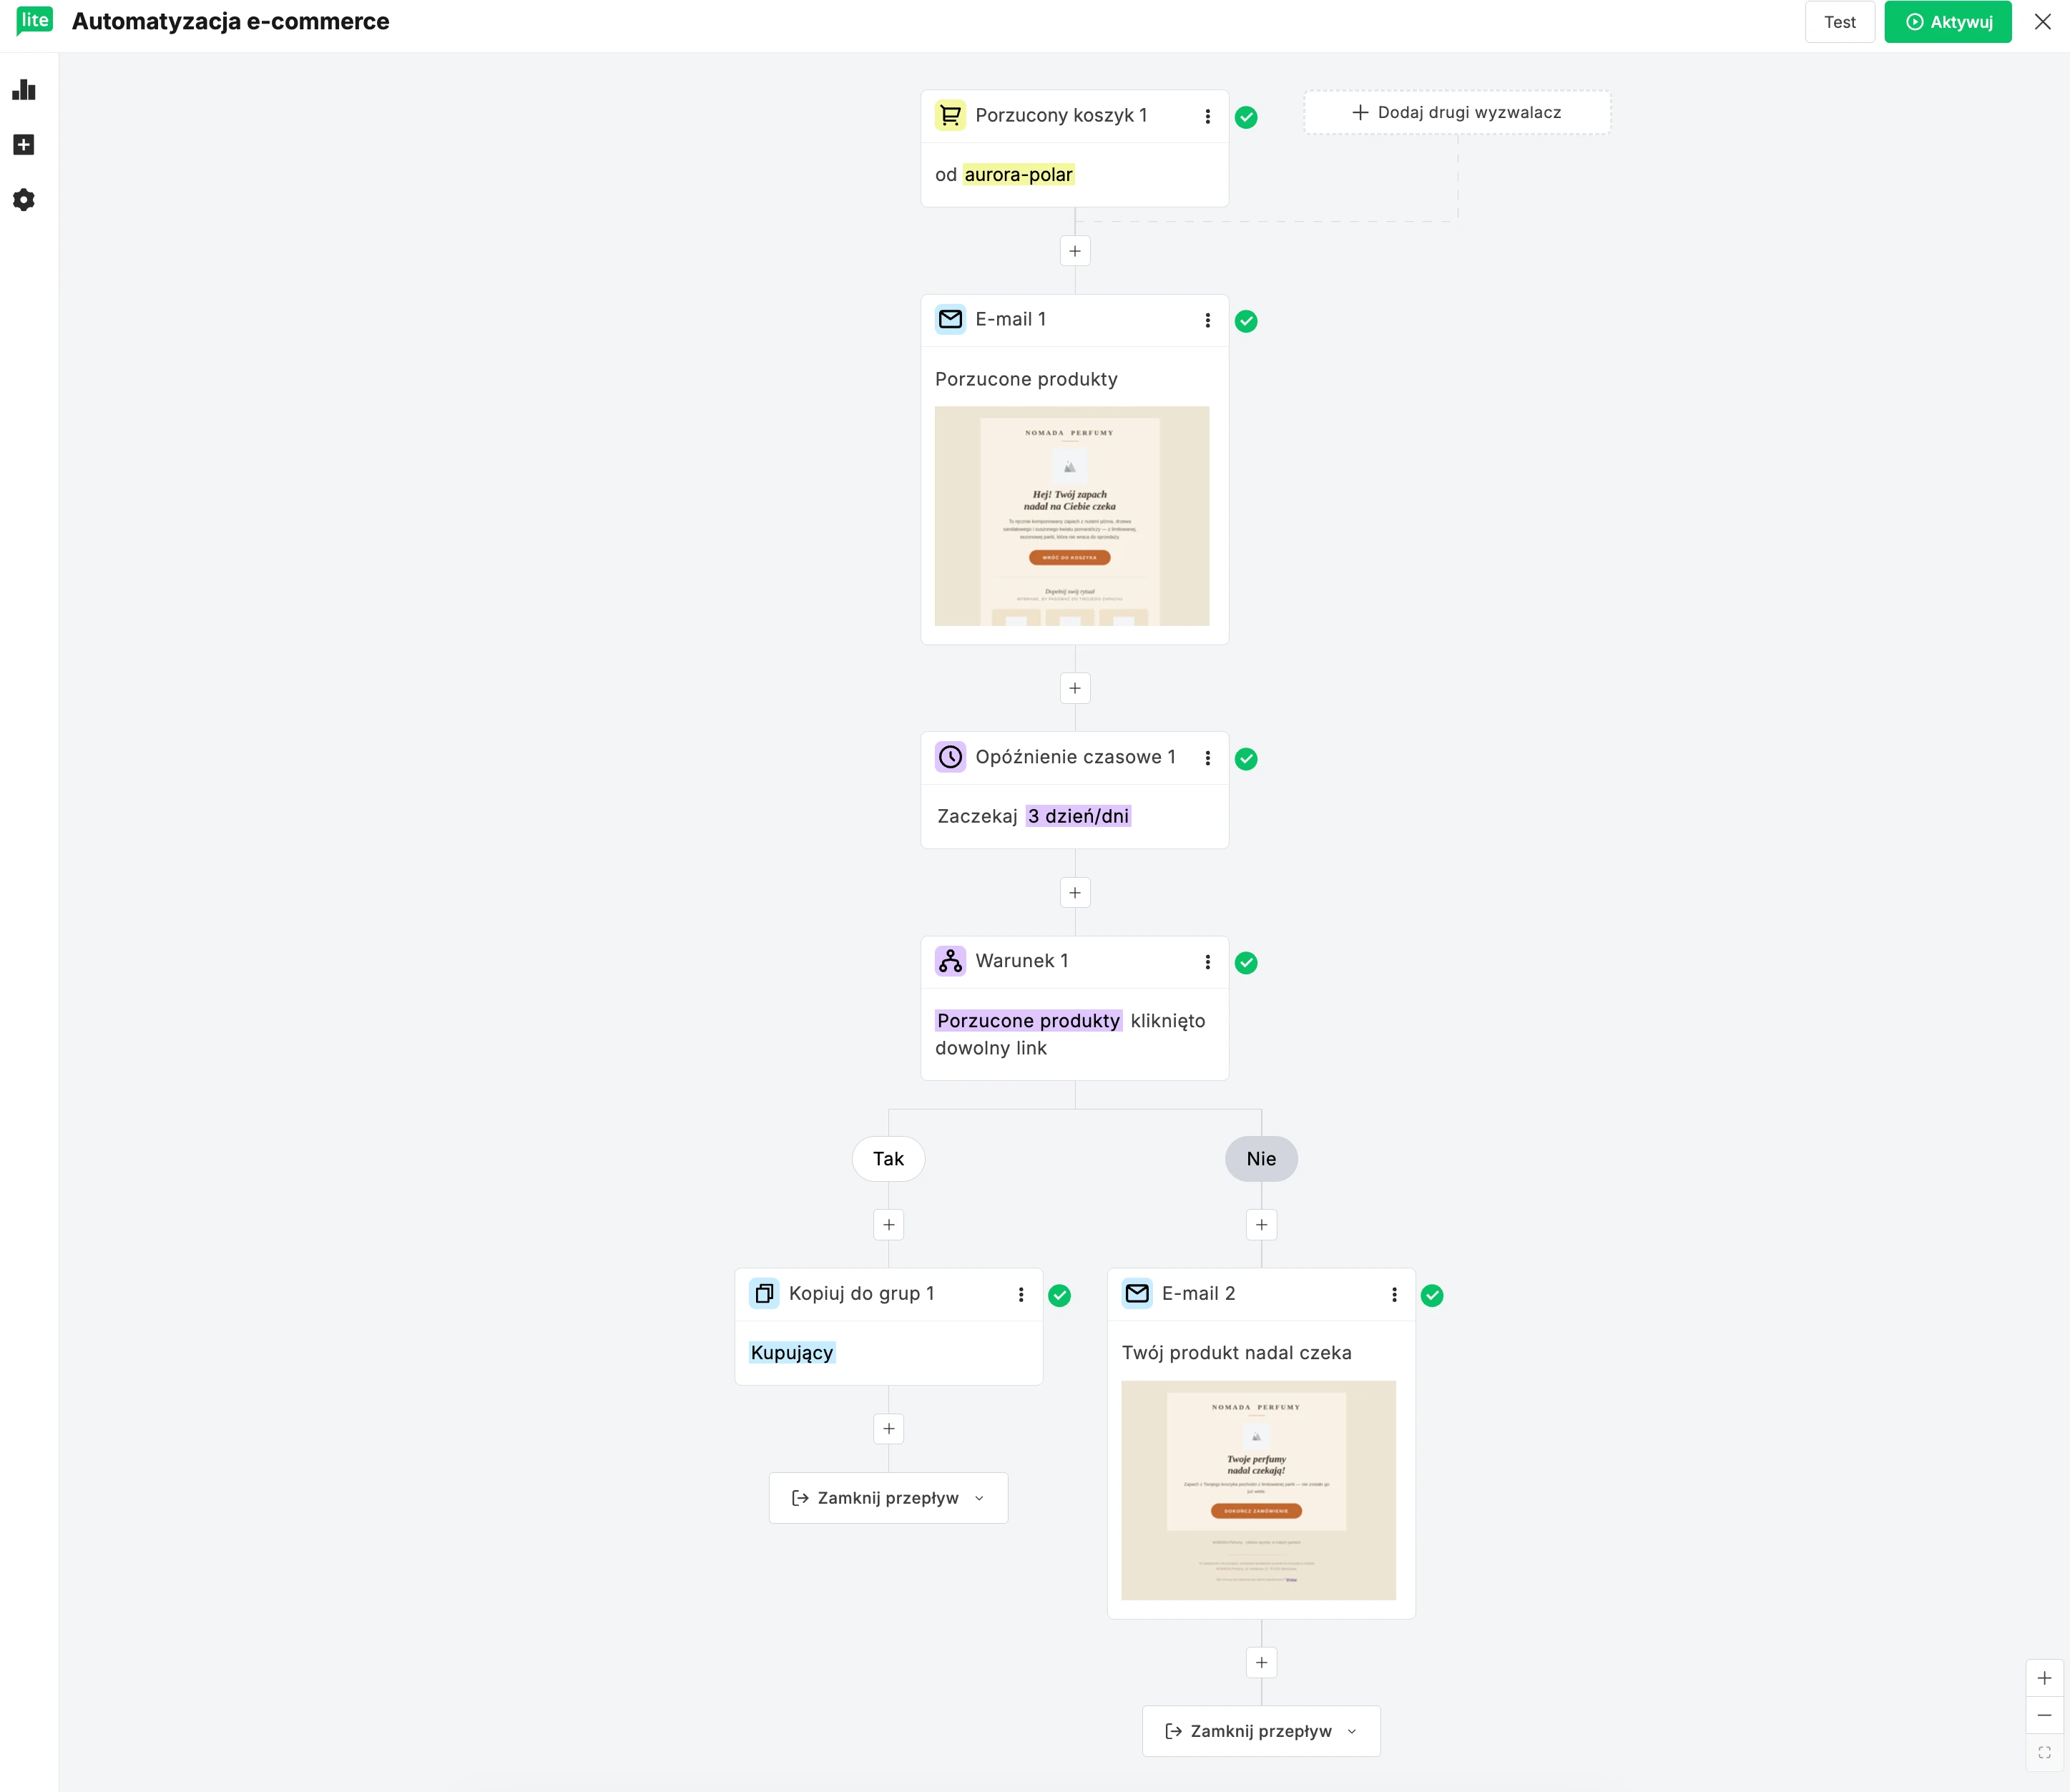Screen dimensions: 2070x1792
Task: Add step between E-mail 1 and delay
Action: [x=1075, y=688]
